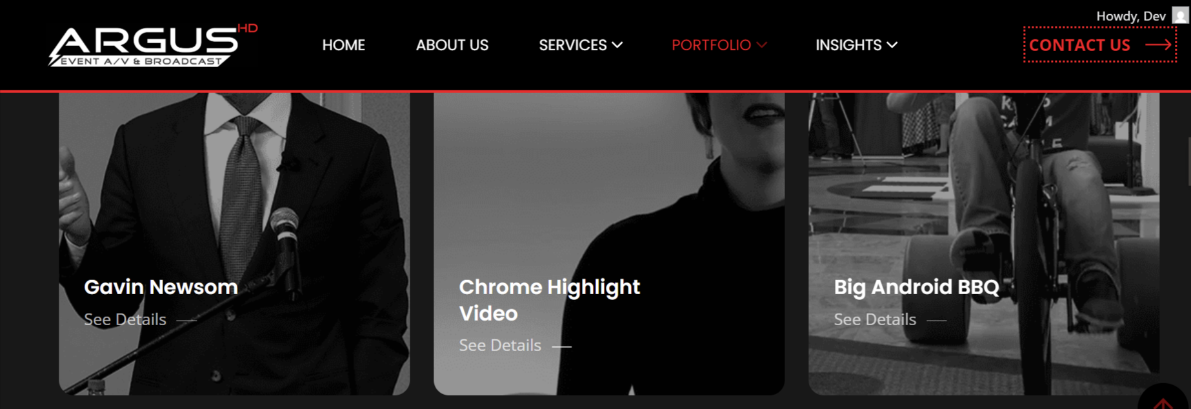Click the Contact Us button
Viewport: 1191px width, 409px height.
(1100, 45)
